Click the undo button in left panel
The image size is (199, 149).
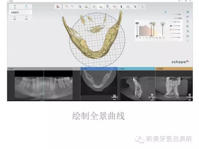(15, 18)
